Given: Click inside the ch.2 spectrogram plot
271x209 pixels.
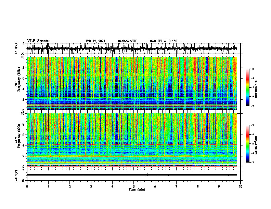Looking at the screenshot, I should [x=132, y=140].
